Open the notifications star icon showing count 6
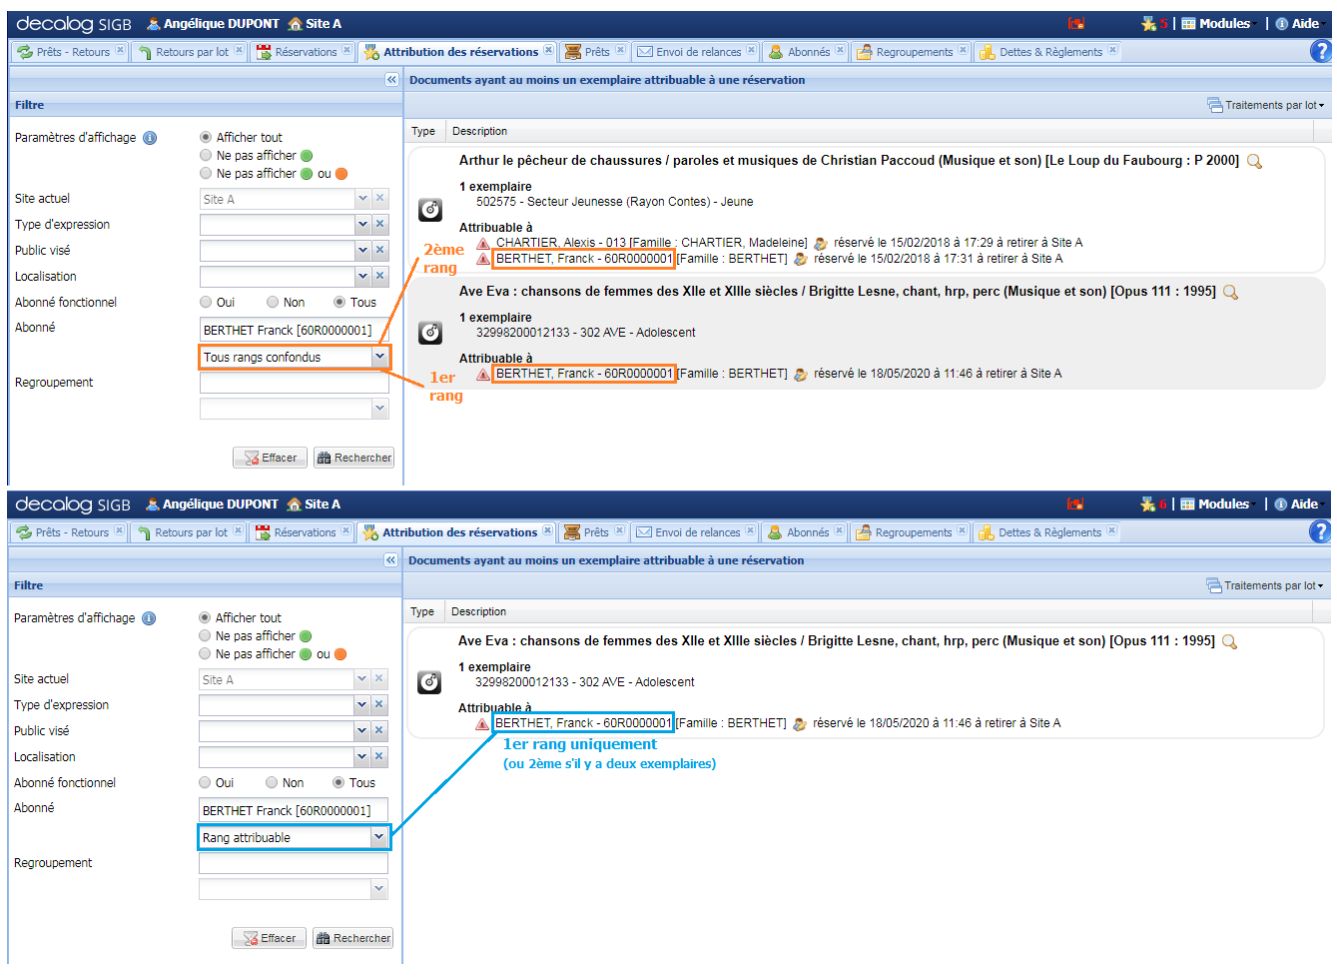Image resolution: width=1337 pixels, height=978 pixels. (1148, 504)
